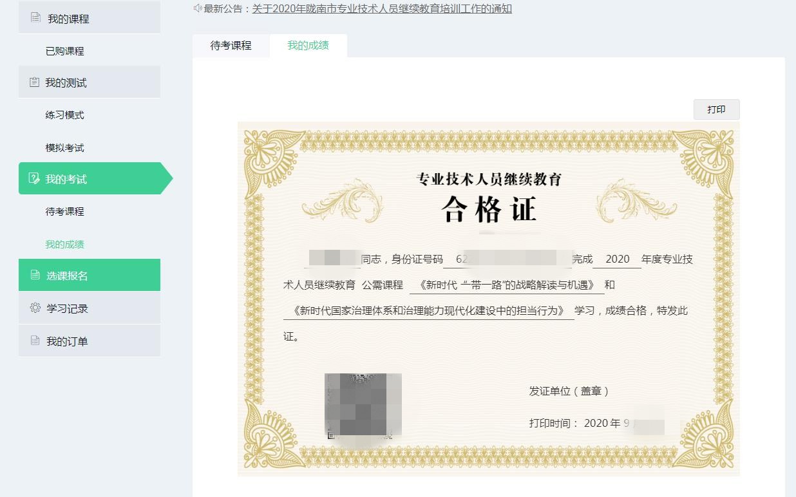
Task: Click the 选课报名 document icon
Action: (x=35, y=276)
